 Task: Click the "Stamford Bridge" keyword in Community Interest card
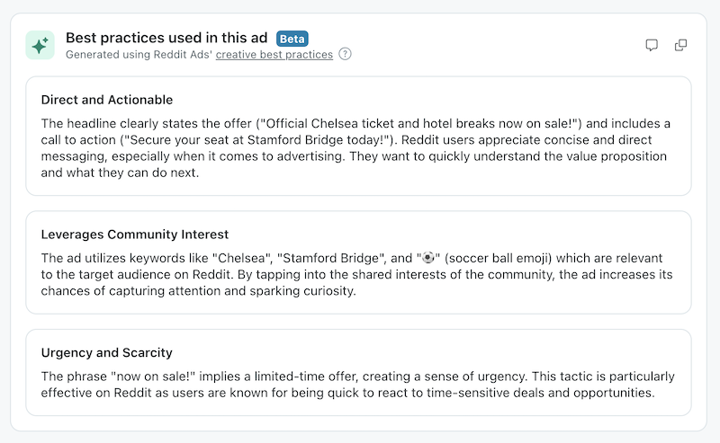pos(331,258)
